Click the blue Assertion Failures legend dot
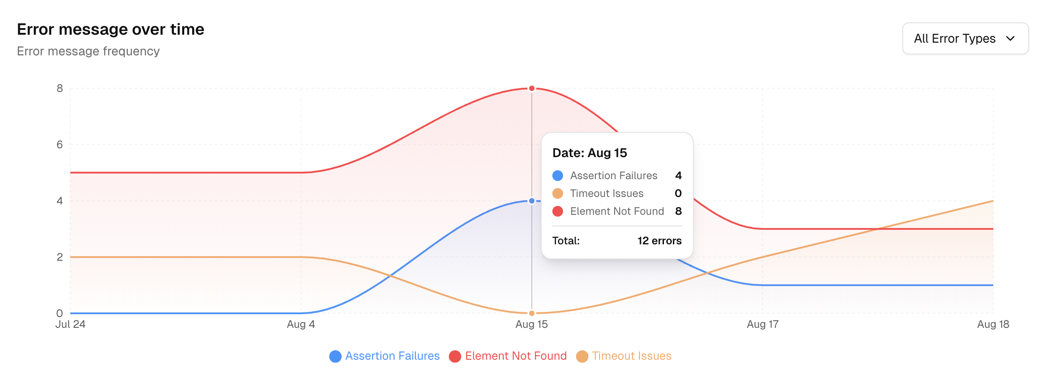Image resolution: width=1045 pixels, height=378 pixels. click(335, 356)
